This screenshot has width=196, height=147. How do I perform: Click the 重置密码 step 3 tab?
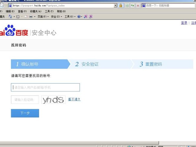[162, 64]
